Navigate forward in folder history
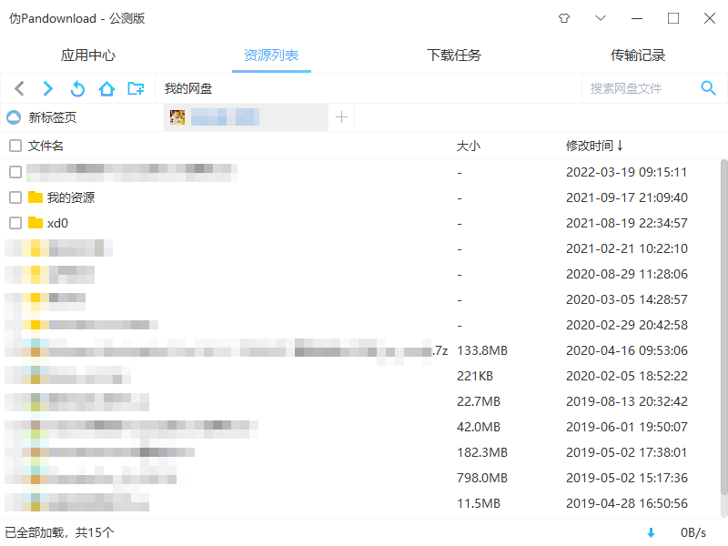 [47, 88]
